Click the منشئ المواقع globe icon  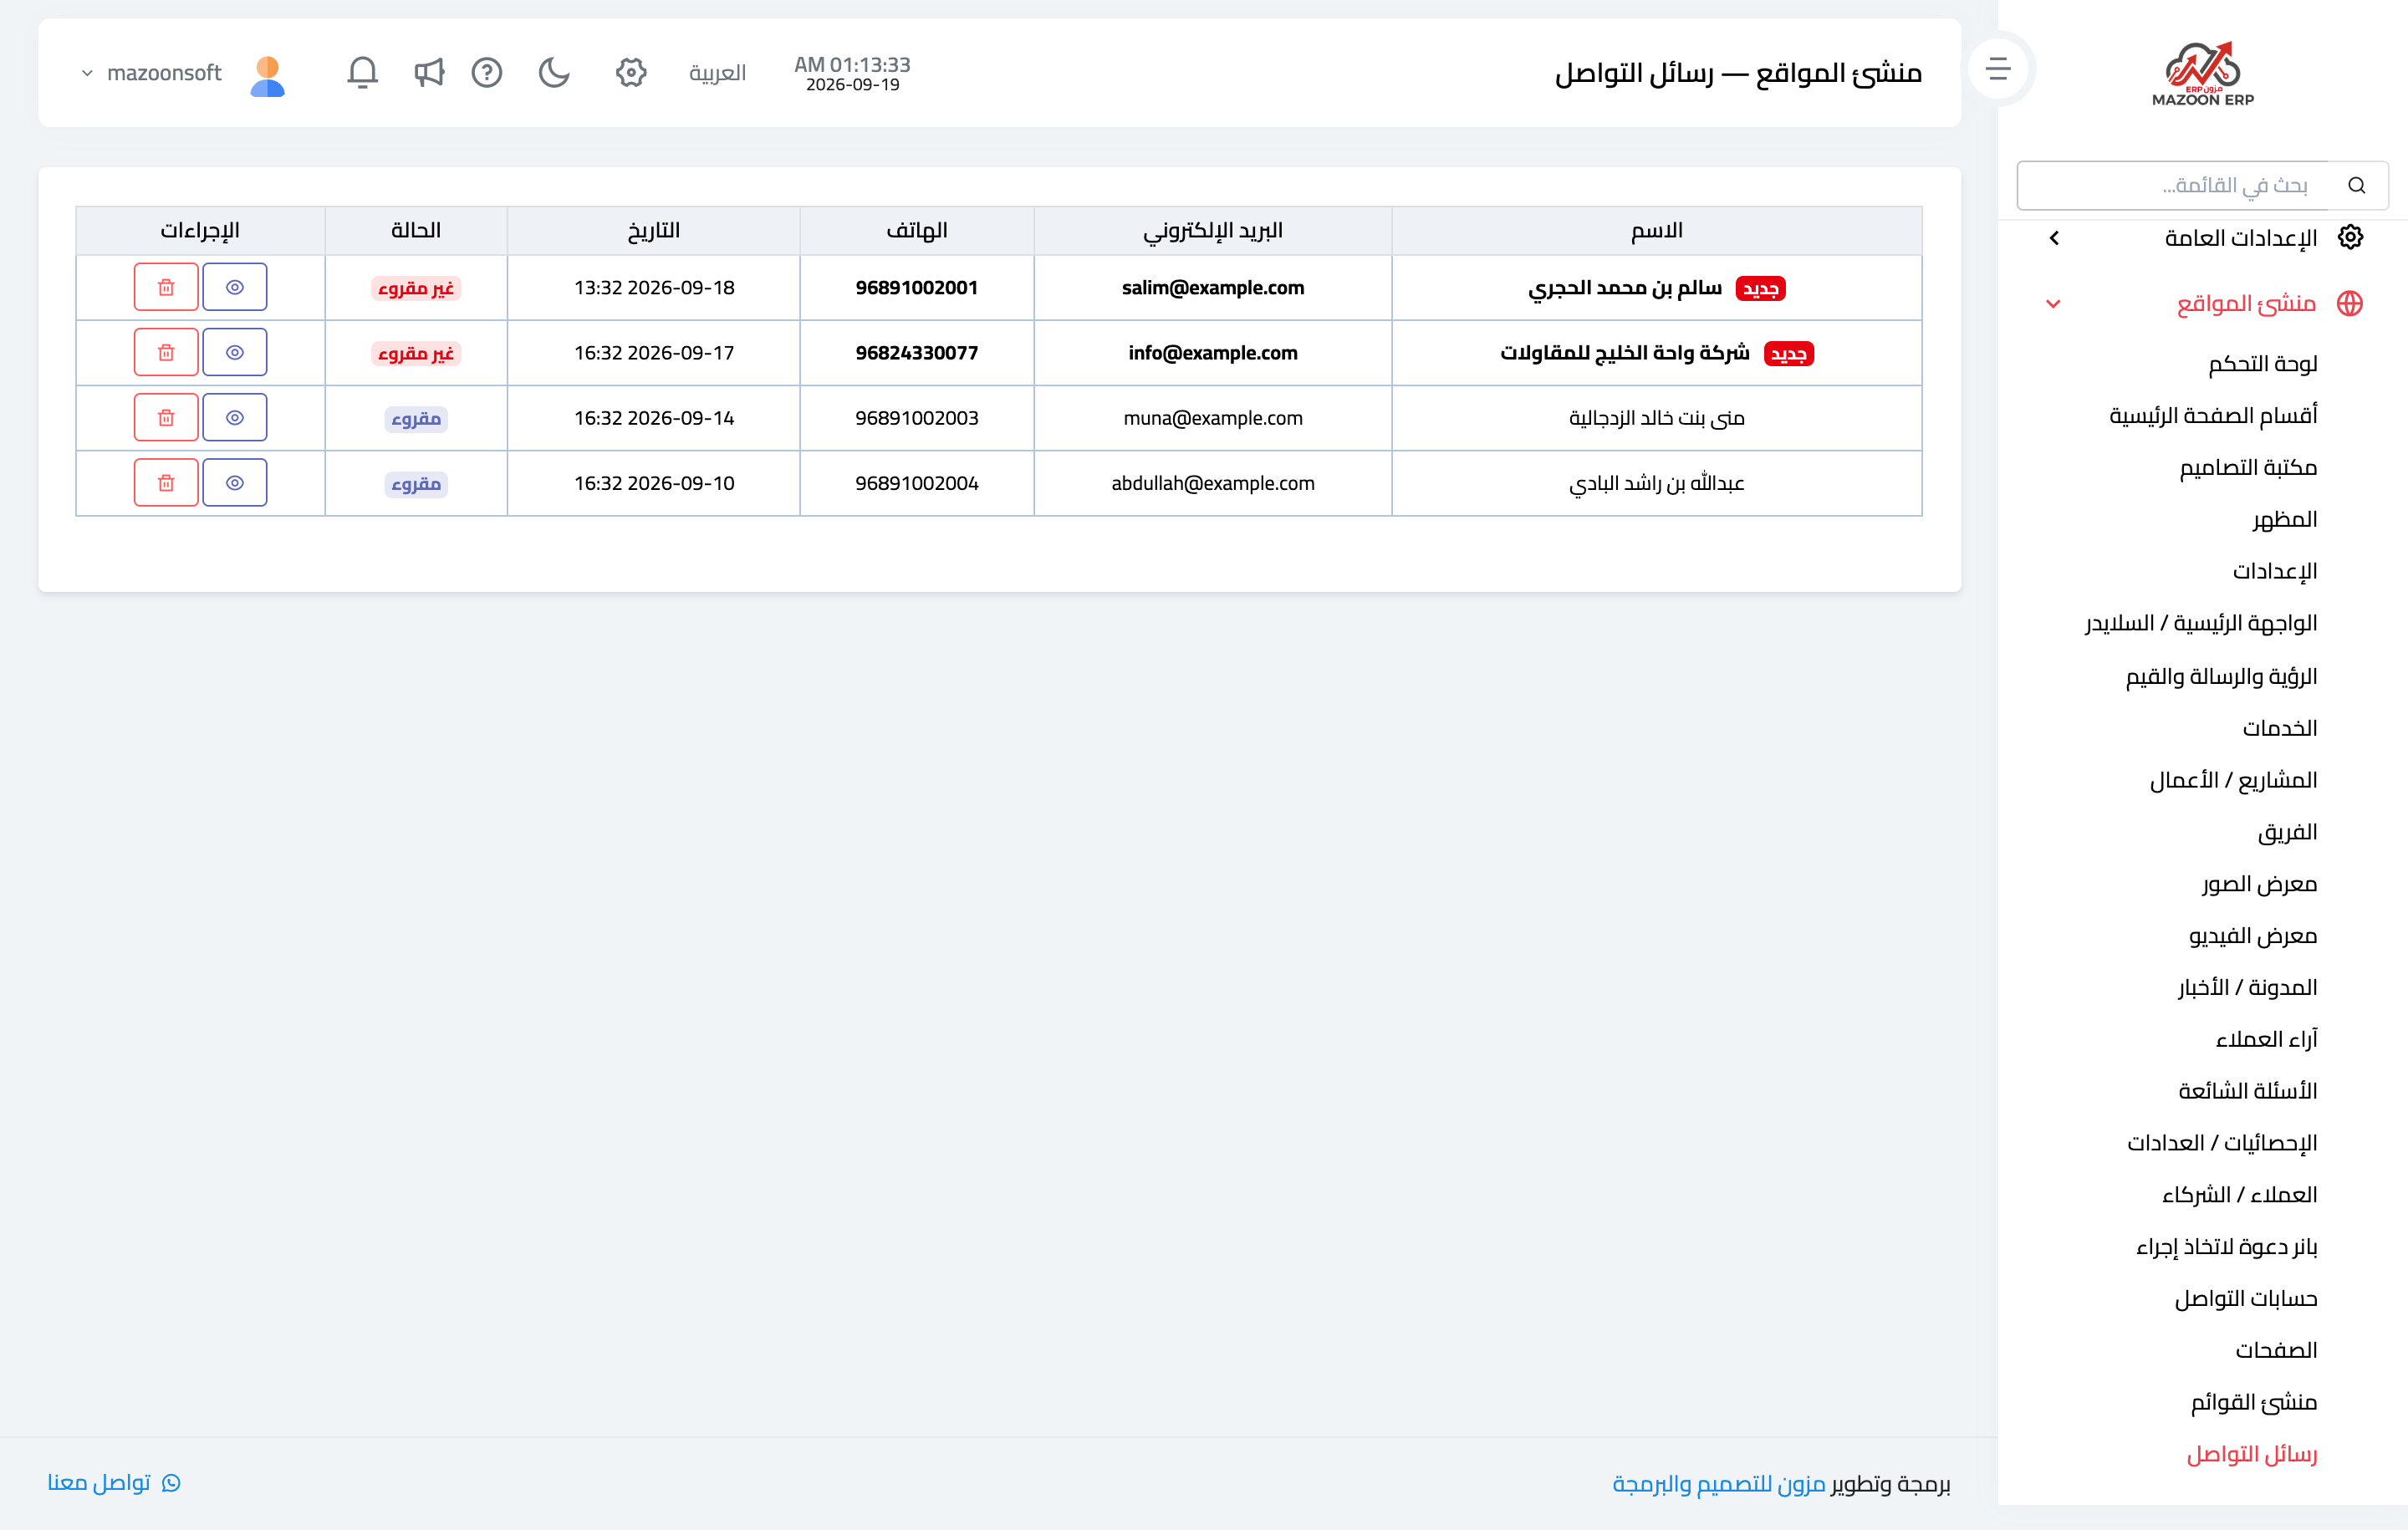pos(2350,303)
